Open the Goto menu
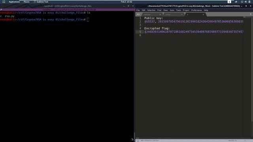 (172, 10)
